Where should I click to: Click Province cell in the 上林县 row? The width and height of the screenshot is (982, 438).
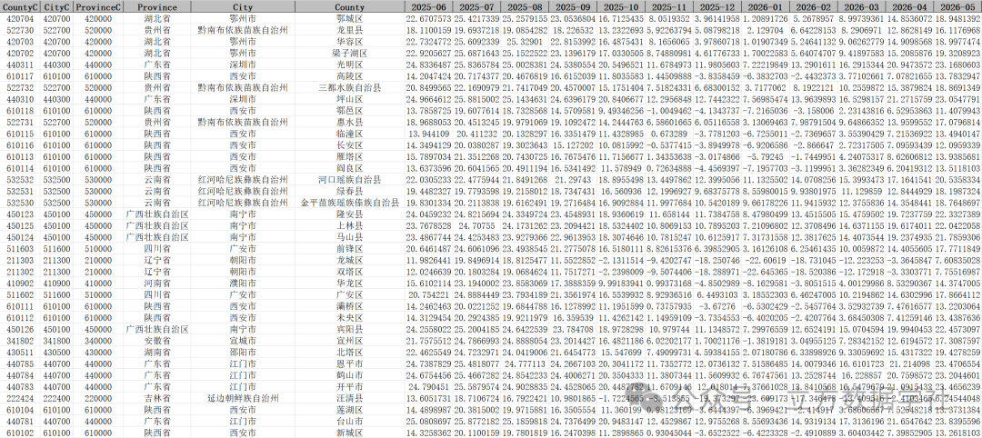coord(157,226)
